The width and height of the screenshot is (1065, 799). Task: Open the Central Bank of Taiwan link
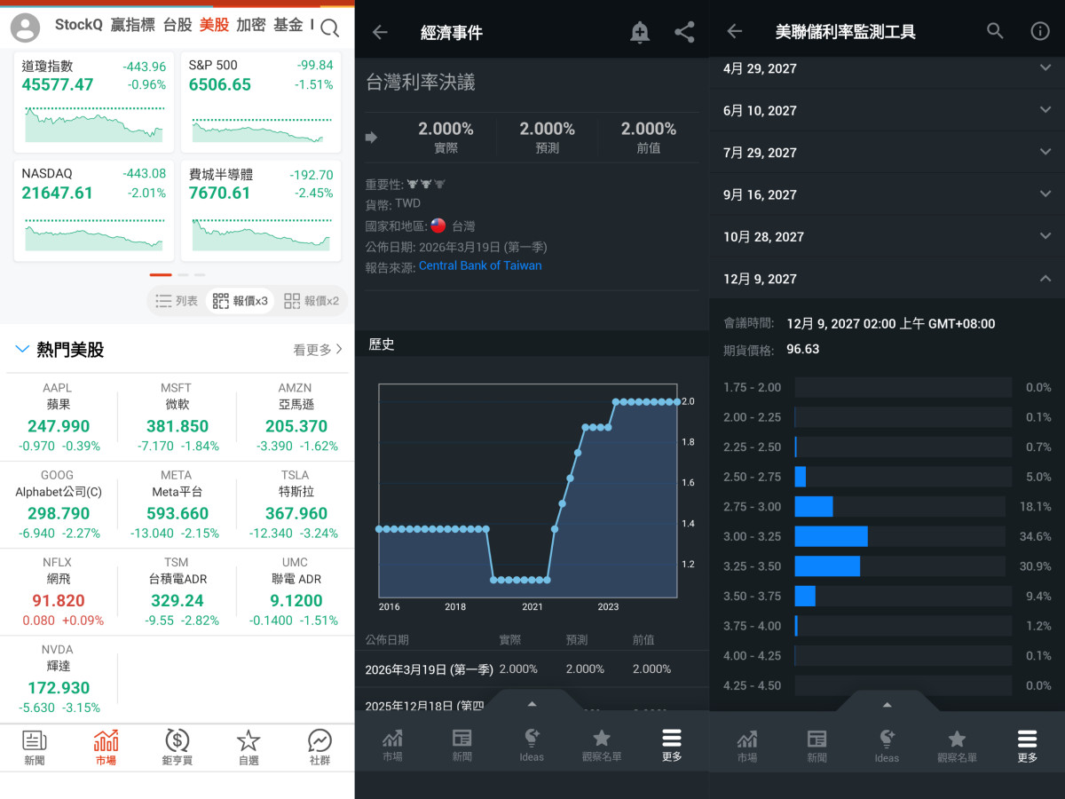479,265
